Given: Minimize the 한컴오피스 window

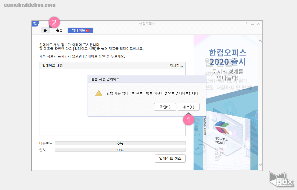Looking at the screenshot, I should pyautogui.click(x=252, y=24).
